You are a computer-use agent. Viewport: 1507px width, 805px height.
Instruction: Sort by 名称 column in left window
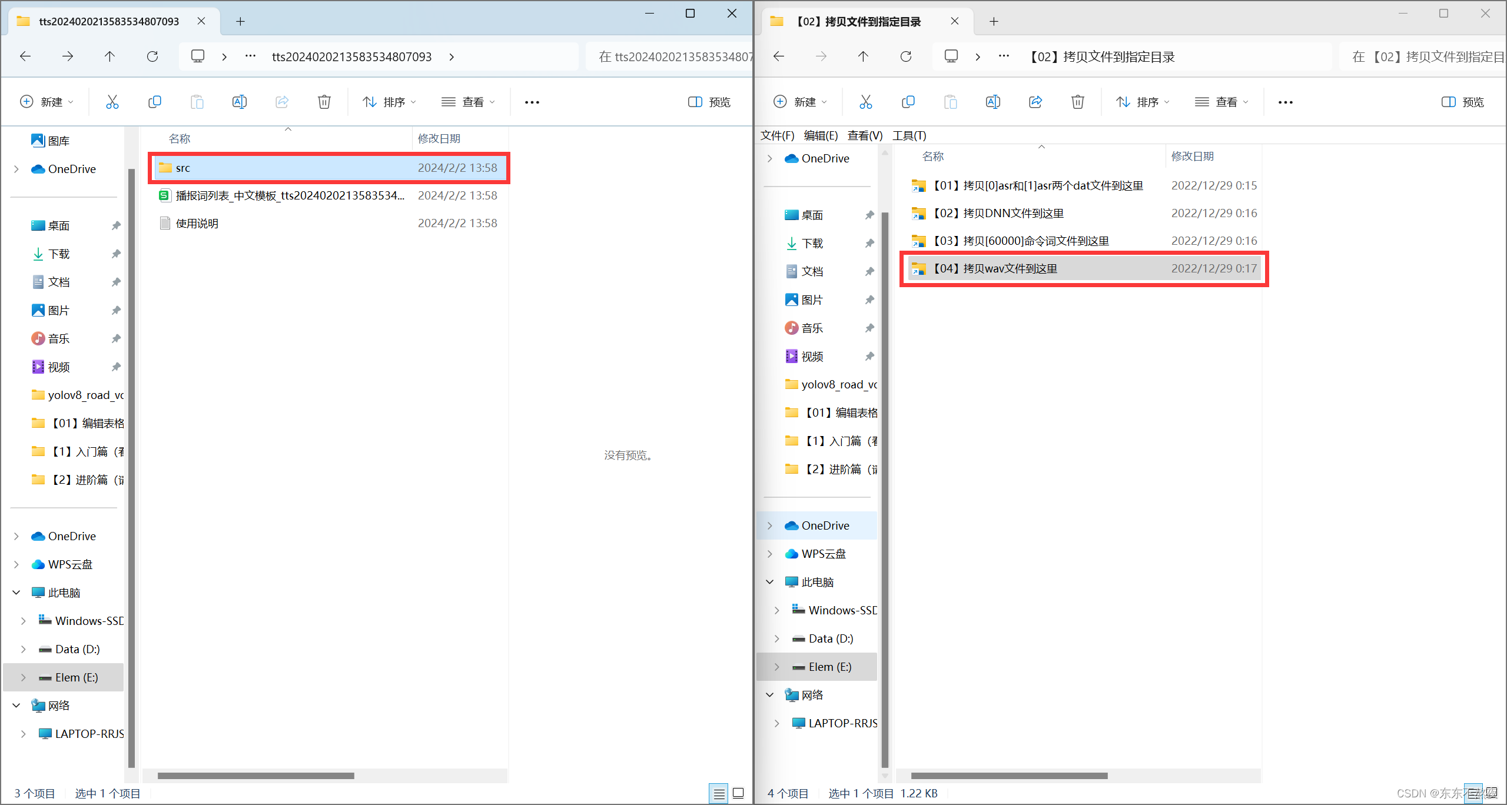click(x=180, y=139)
